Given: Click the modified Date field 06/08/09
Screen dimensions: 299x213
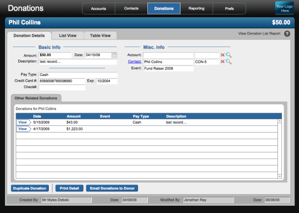Looking at the screenshot, I should (x=277, y=200).
